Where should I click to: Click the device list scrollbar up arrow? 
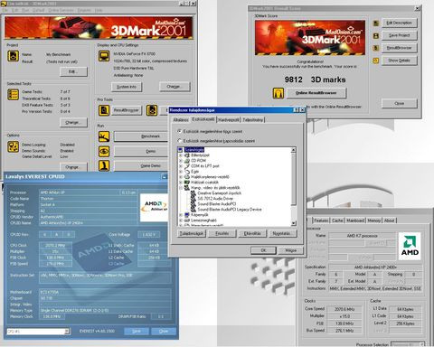click(294, 150)
